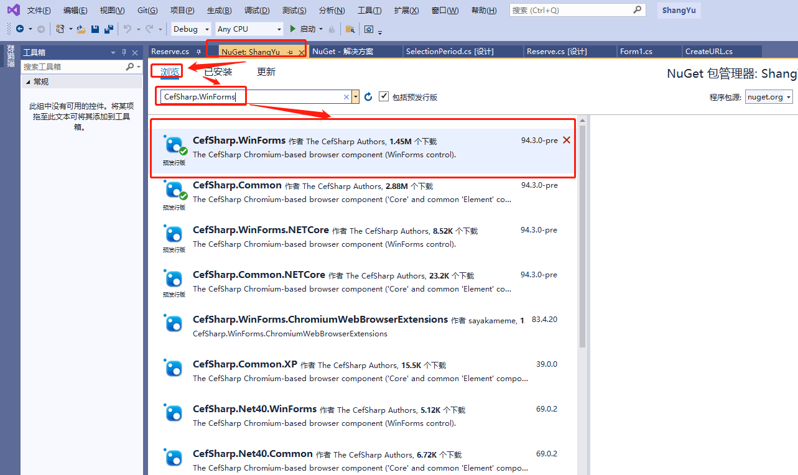
Task: Open the NuGet search history dropdown arrow
Action: point(355,97)
